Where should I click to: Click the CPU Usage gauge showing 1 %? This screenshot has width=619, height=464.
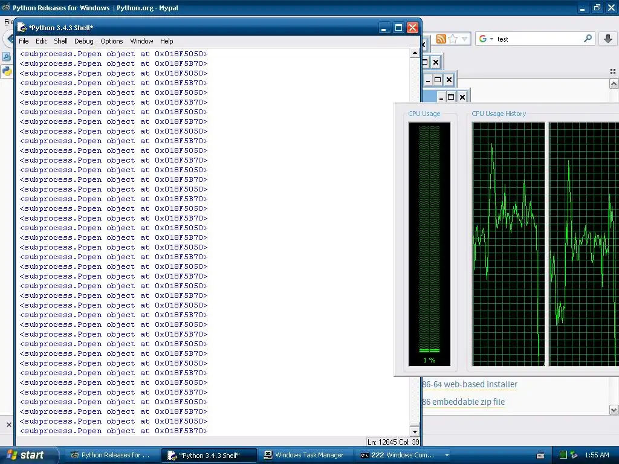pos(430,244)
